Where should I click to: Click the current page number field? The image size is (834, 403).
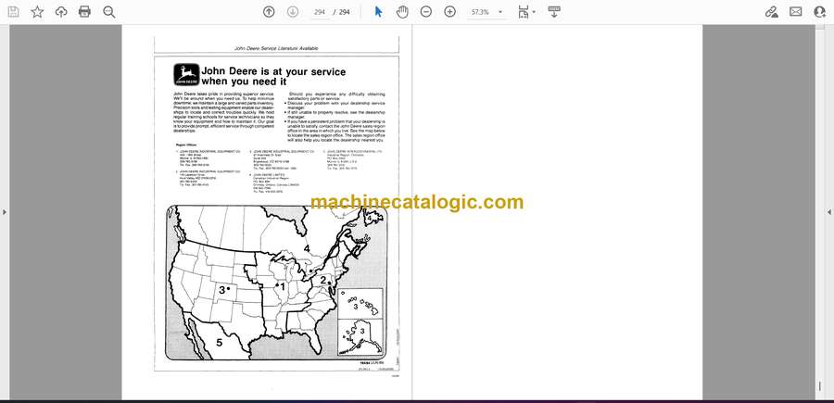click(319, 12)
